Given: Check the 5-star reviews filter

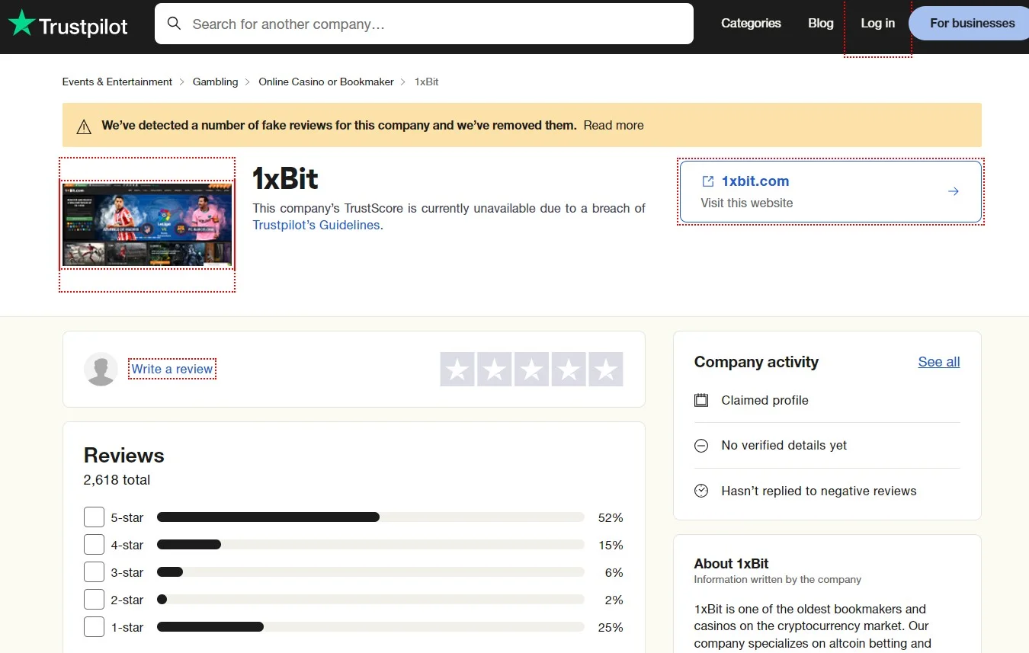Looking at the screenshot, I should click(x=94, y=517).
